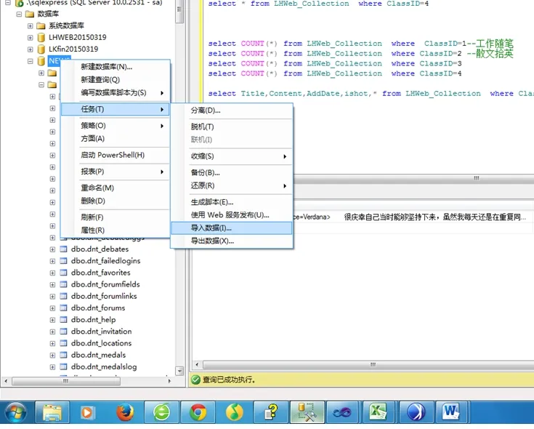Select dbo.dnt_forumlinks table row

104,296
